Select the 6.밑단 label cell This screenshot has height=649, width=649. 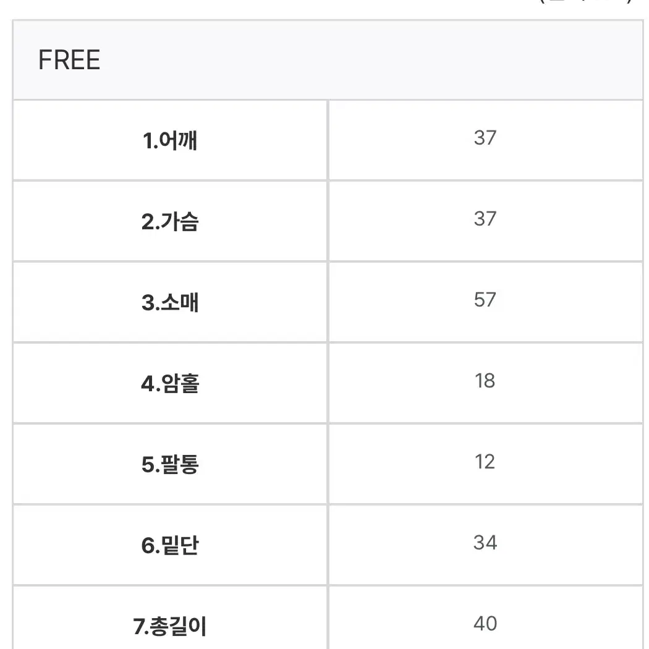click(x=170, y=545)
